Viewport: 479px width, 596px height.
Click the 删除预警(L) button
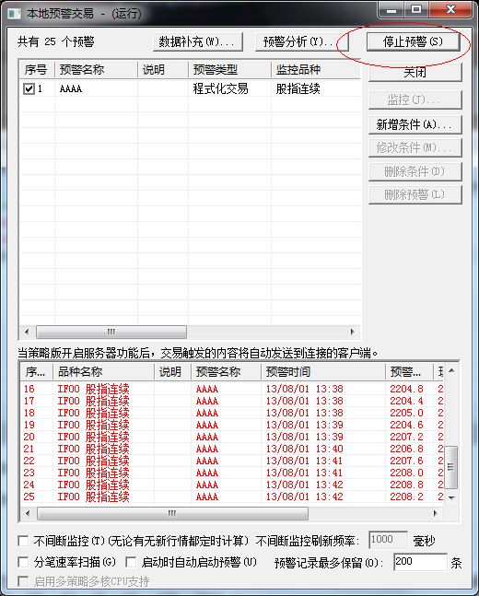(x=415, y=195)
